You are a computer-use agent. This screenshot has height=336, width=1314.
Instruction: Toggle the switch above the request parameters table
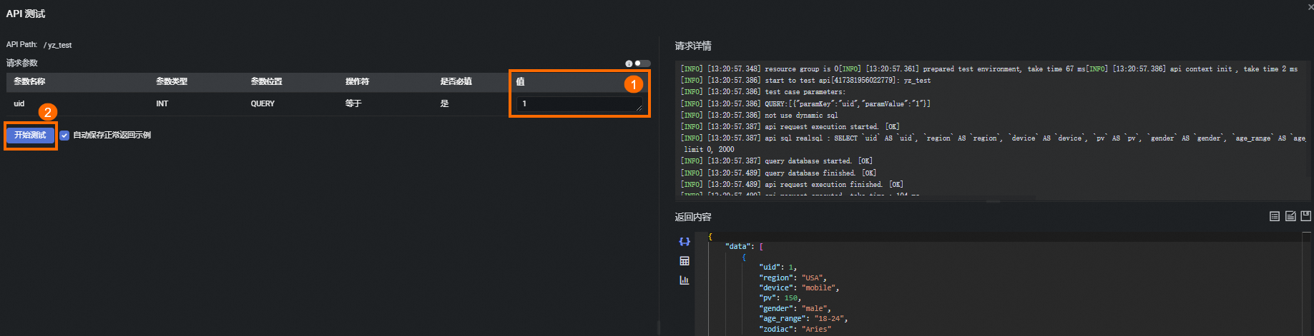point(642,63)
